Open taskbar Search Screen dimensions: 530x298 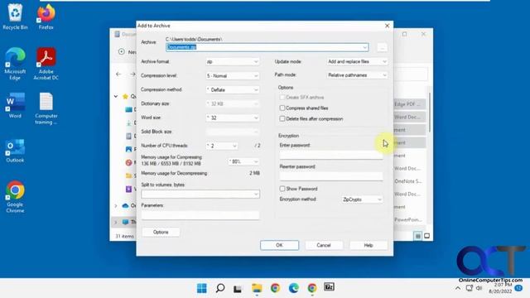coord(220,288)
